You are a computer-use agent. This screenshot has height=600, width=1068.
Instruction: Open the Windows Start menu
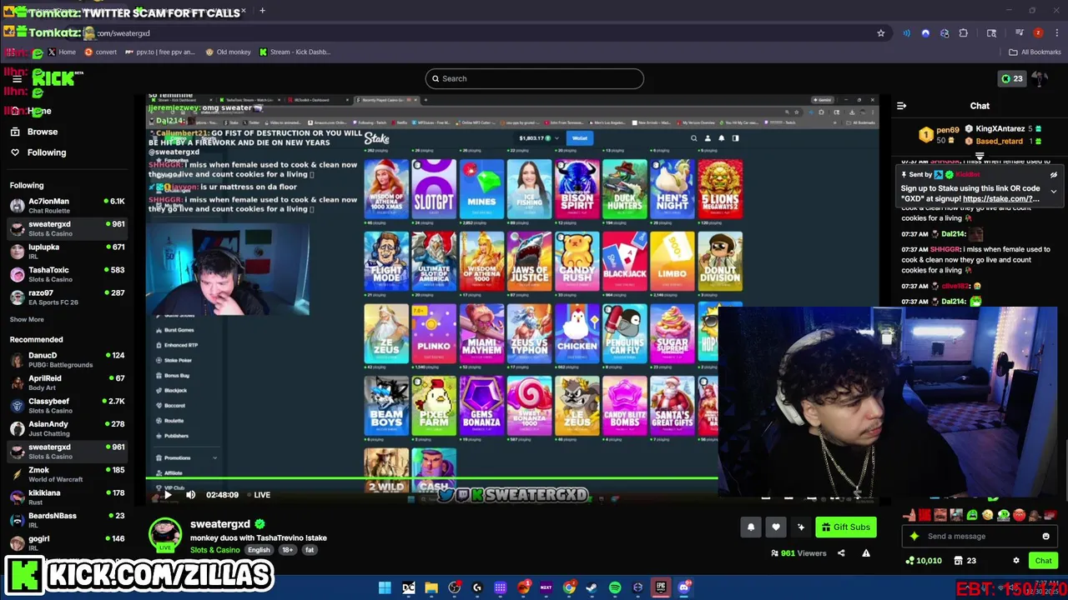click(385, 588)
